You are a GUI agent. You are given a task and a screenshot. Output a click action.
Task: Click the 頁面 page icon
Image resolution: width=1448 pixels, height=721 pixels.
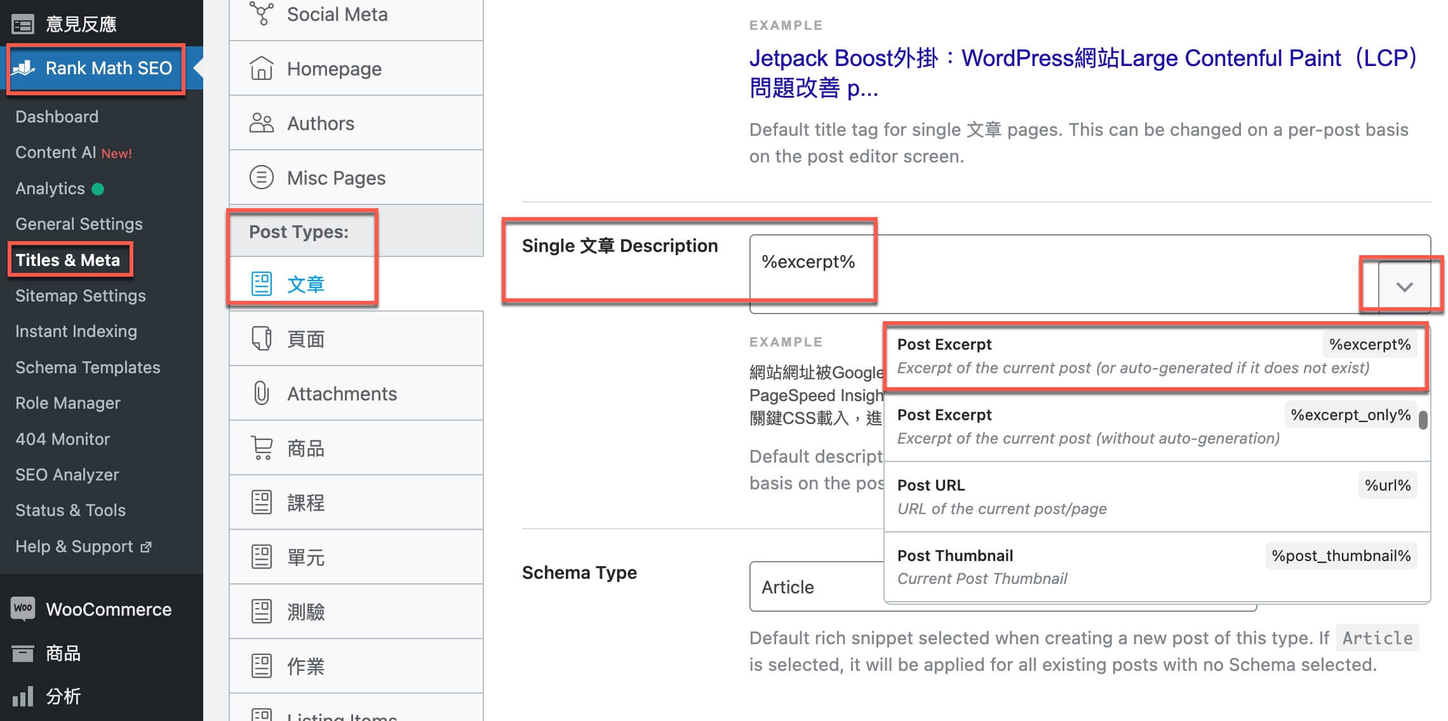pos(261,339)
